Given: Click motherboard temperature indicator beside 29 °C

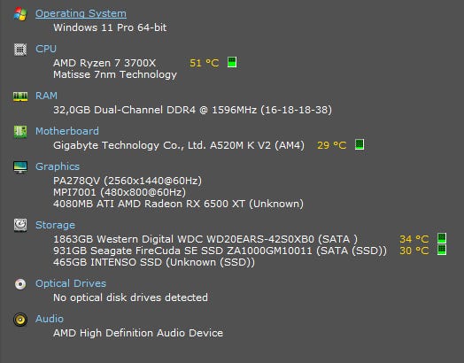Looking at the screenshot, I should click(x=360, y=144).
